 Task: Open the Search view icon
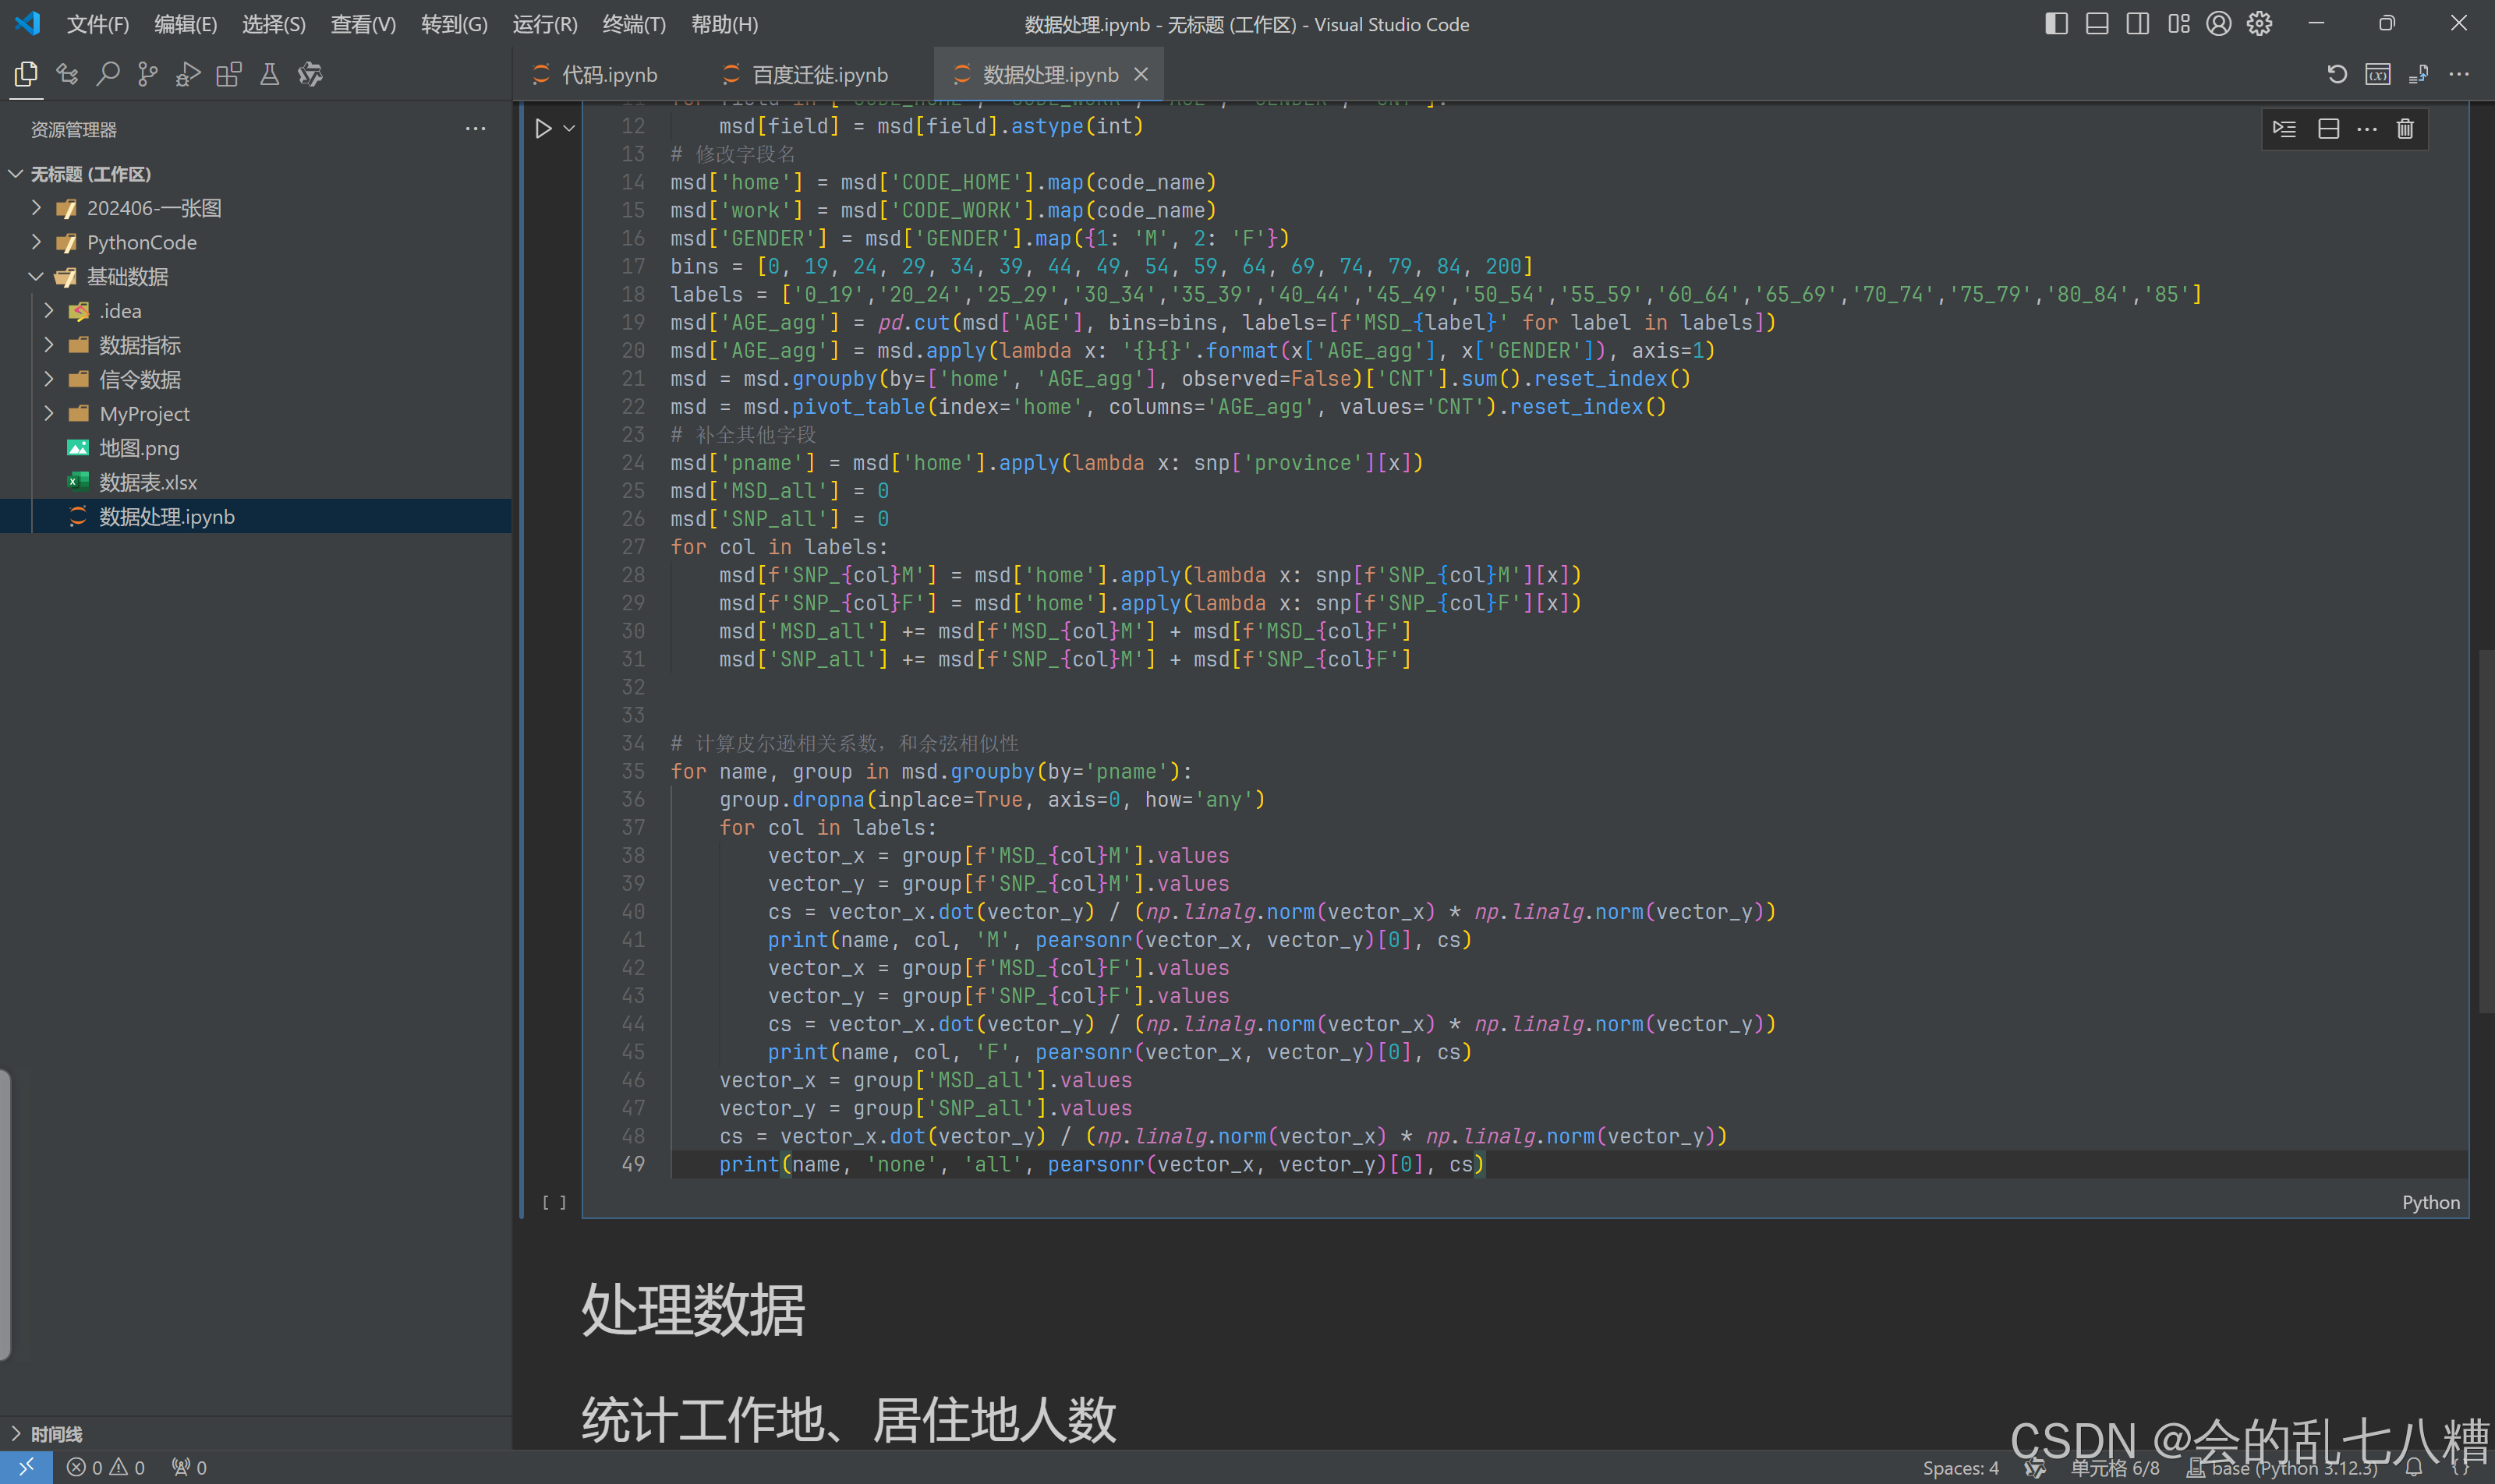tap(107, 74)
